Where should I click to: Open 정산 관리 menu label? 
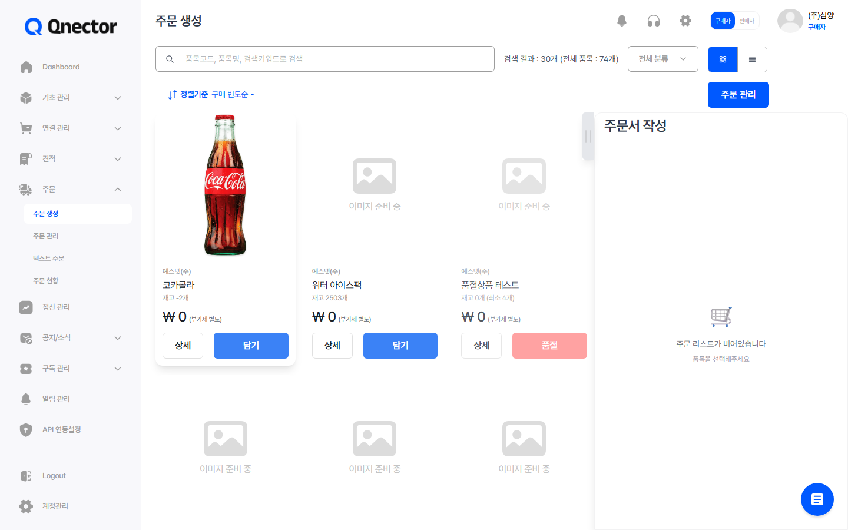pyautogui.click(x=56, y=307)
